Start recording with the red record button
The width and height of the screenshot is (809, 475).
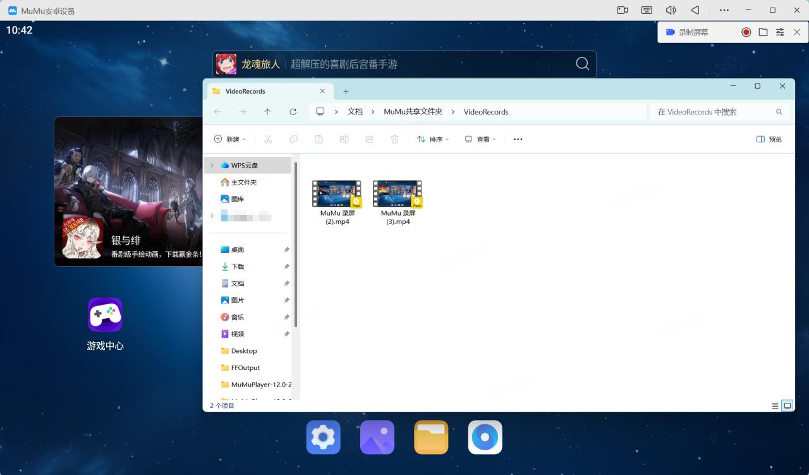point(746,32)
